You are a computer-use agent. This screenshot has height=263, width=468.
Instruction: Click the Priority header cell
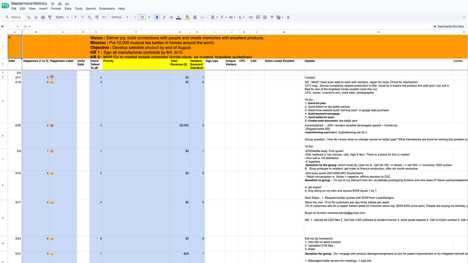coord(136,64)
